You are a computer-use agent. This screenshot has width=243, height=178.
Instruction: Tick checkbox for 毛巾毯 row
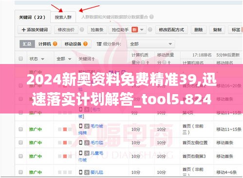[x=20, y=143]
